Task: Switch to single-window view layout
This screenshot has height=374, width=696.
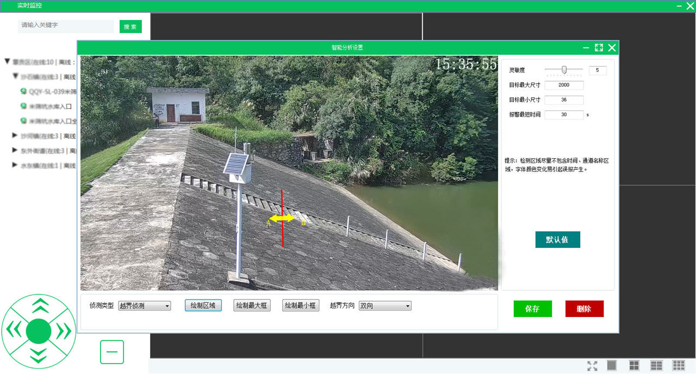Action: (612, 365)
